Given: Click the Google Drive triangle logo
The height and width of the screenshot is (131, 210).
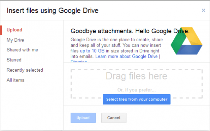Looking at the screenshot, I should 186,41.
